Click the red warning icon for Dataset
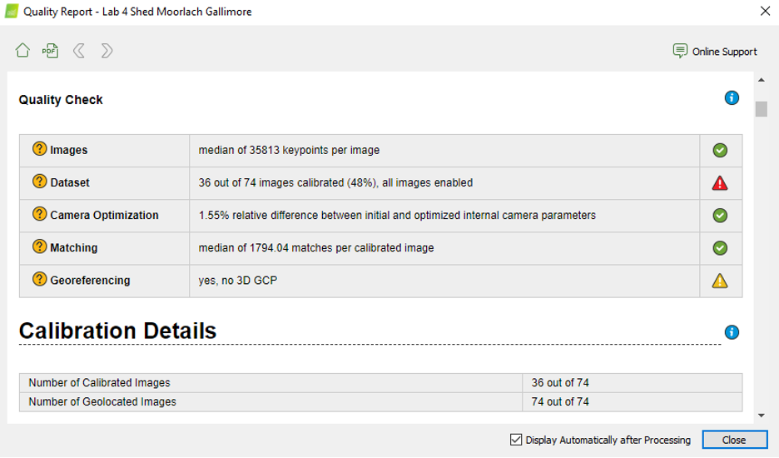The height and width of the screenshot is (458, 779). click(x=720, y=182)
